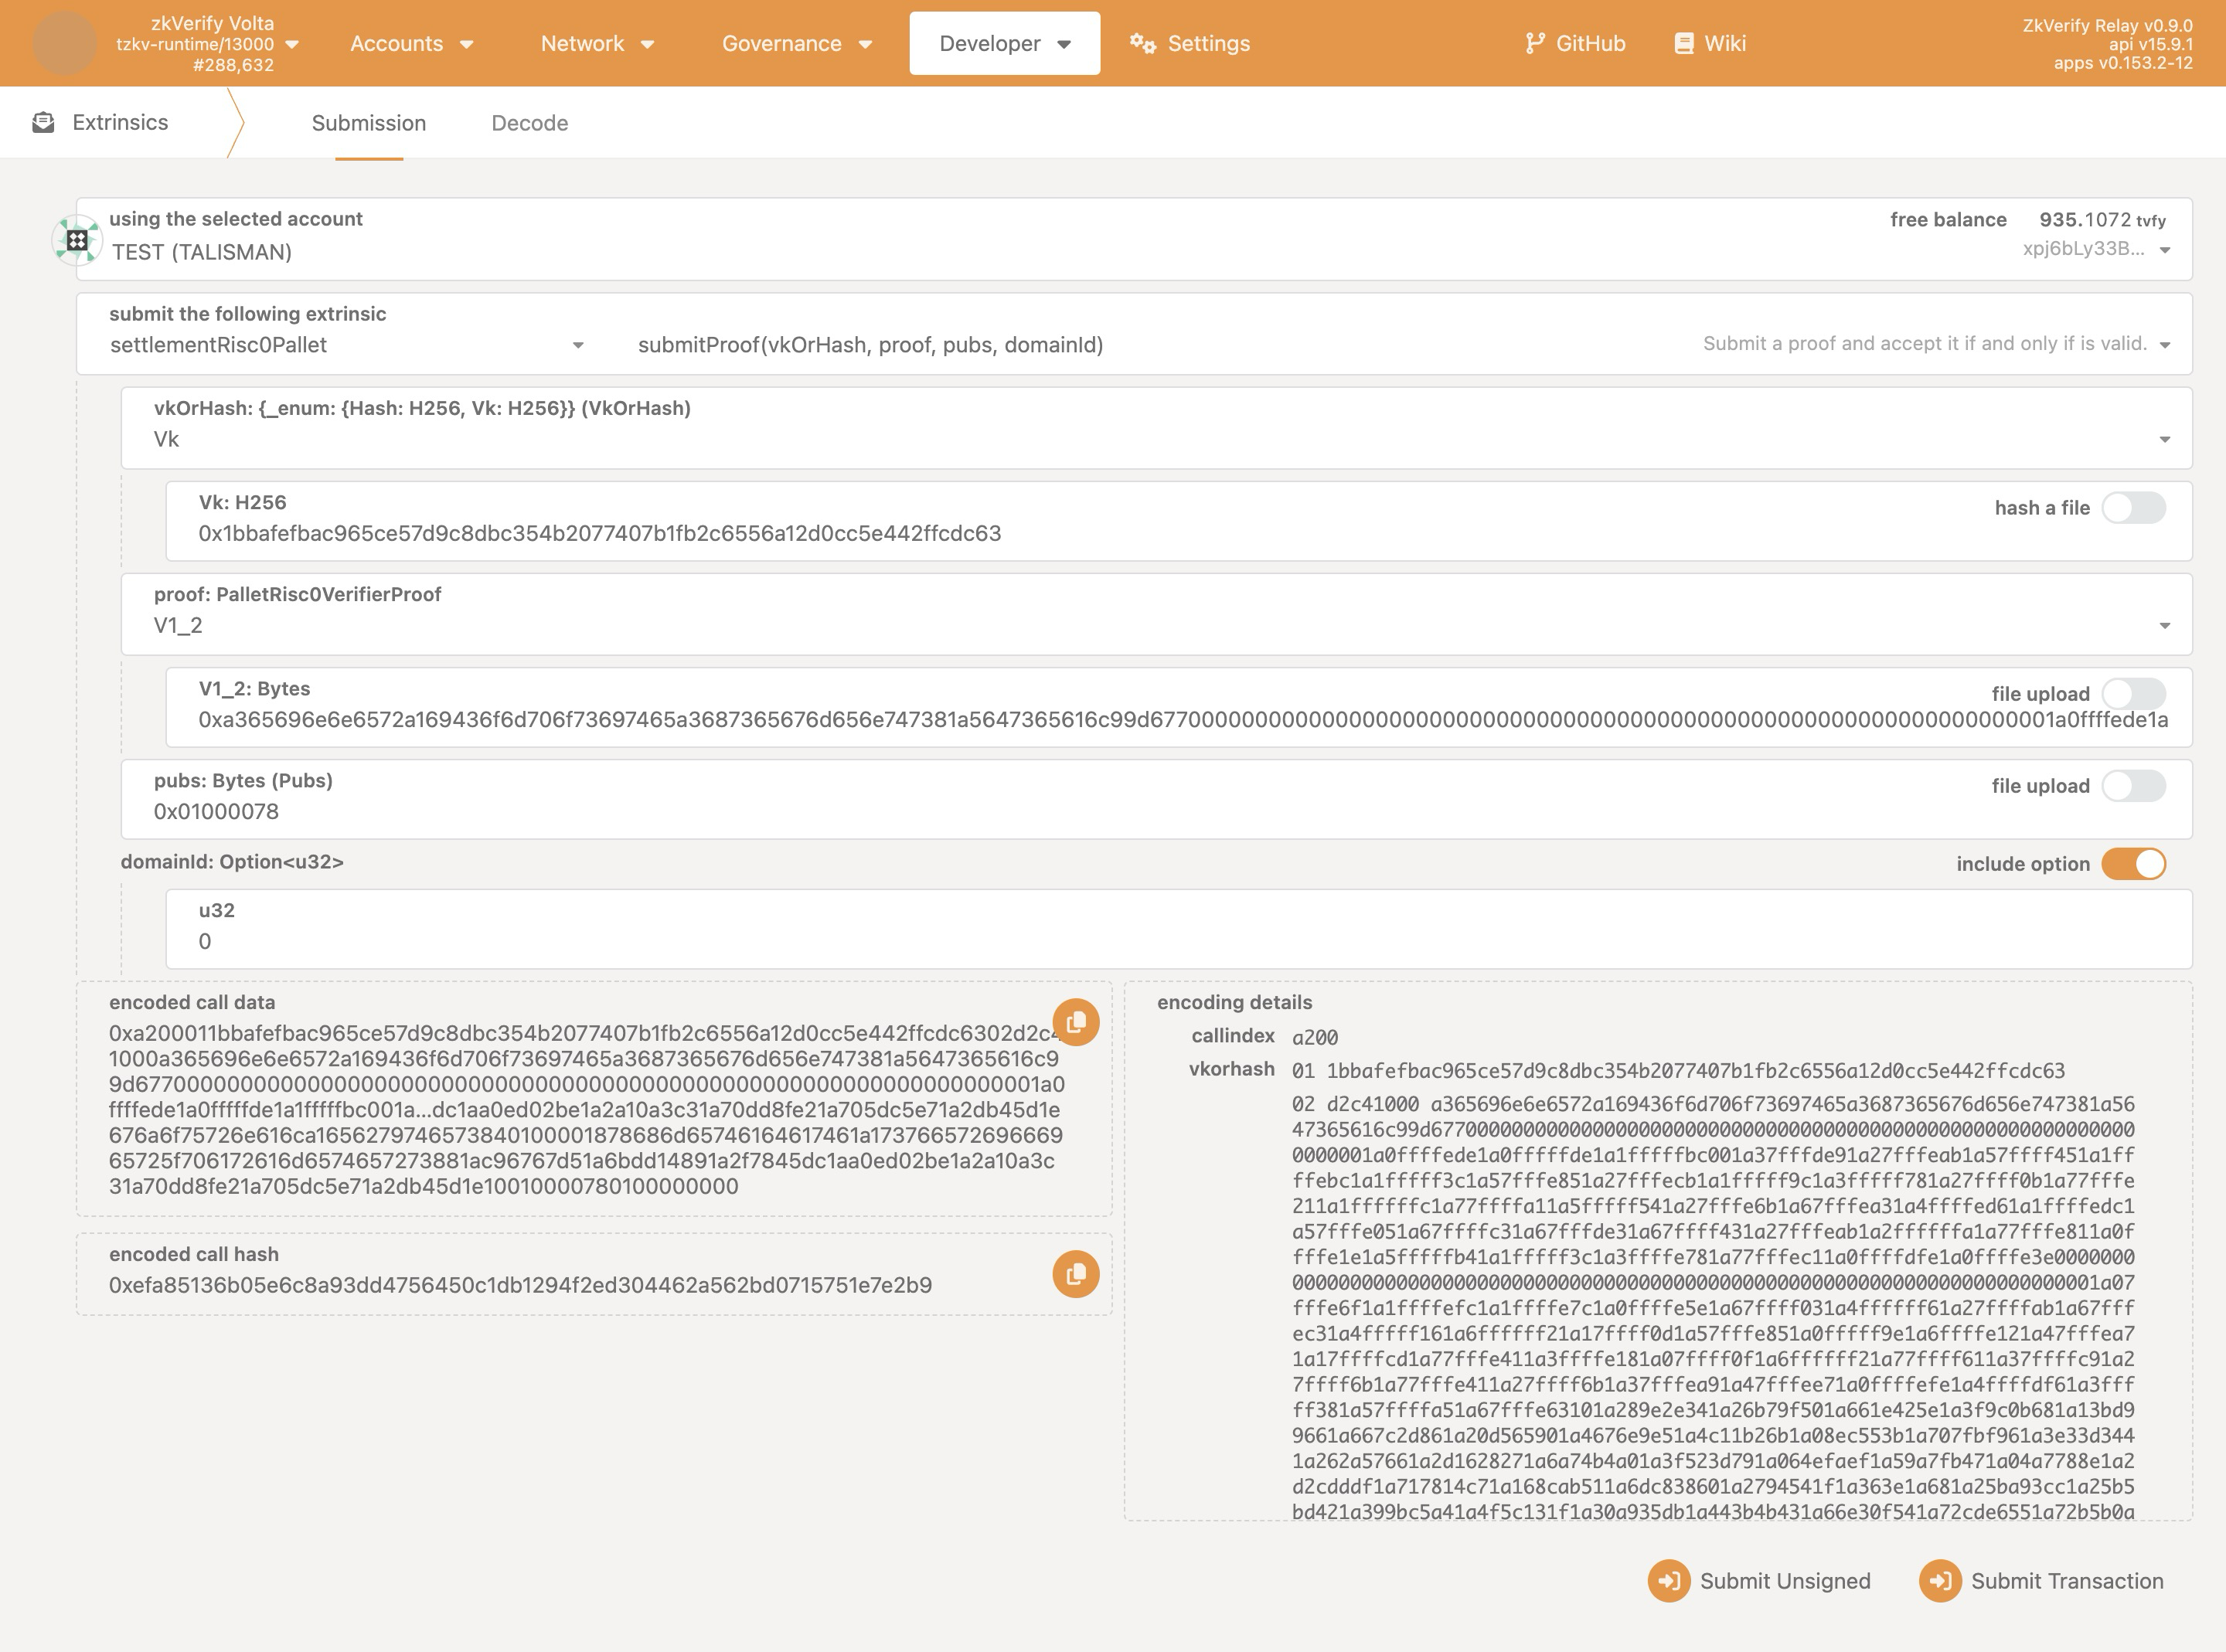Open GitHub via branch icon

1534,43
